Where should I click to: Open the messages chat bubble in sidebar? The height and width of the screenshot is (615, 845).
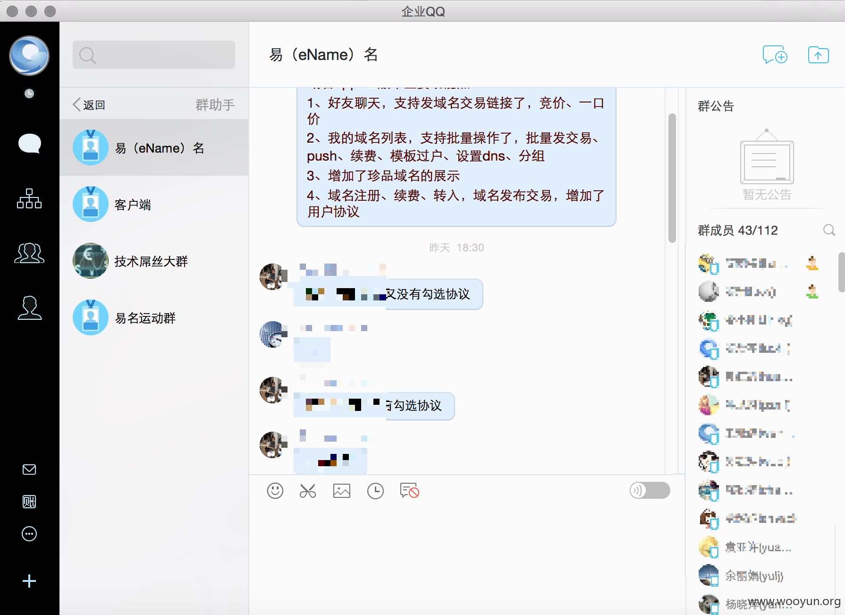29,144
